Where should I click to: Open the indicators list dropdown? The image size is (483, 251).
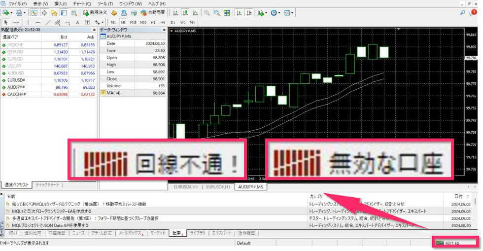point(262,13)
